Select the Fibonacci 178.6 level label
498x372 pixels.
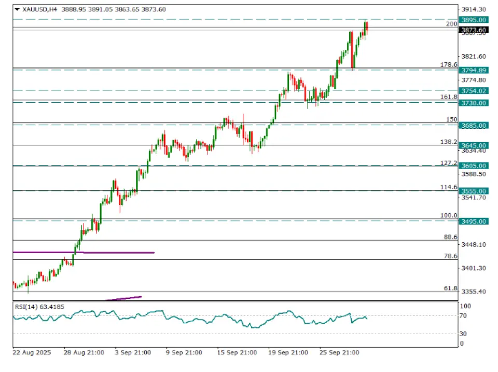click(x=448, y=65)
